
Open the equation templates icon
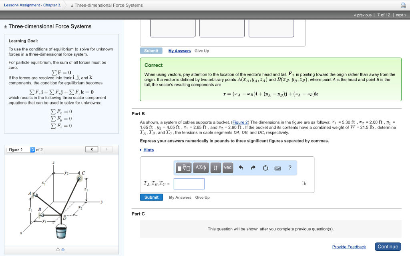[x=183, y=168]
